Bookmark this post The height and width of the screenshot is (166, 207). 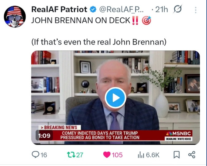point(177,155)
